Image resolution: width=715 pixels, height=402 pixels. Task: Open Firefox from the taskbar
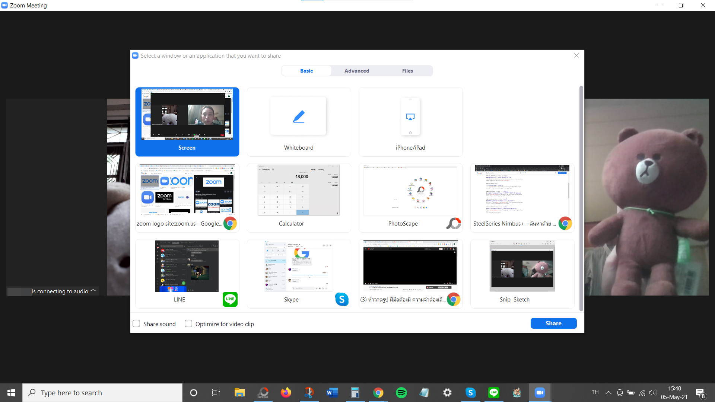(x=286, y=393)
